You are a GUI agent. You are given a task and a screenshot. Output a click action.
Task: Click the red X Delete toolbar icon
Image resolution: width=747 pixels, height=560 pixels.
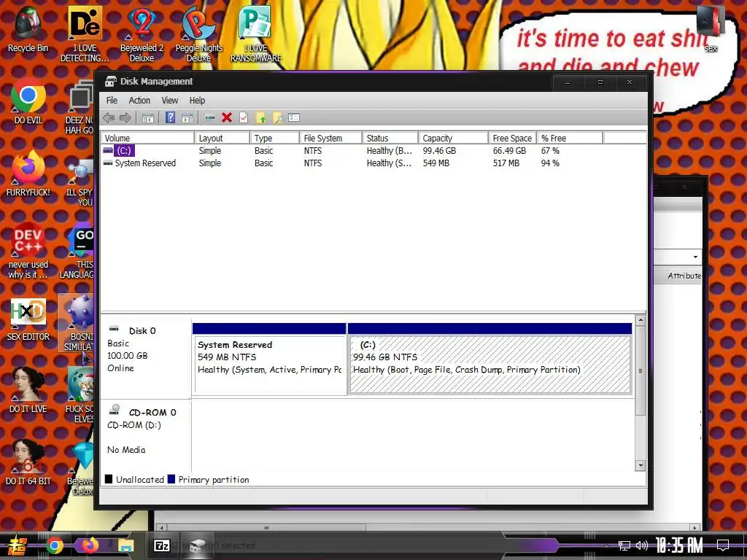click(x=227, y=117)
